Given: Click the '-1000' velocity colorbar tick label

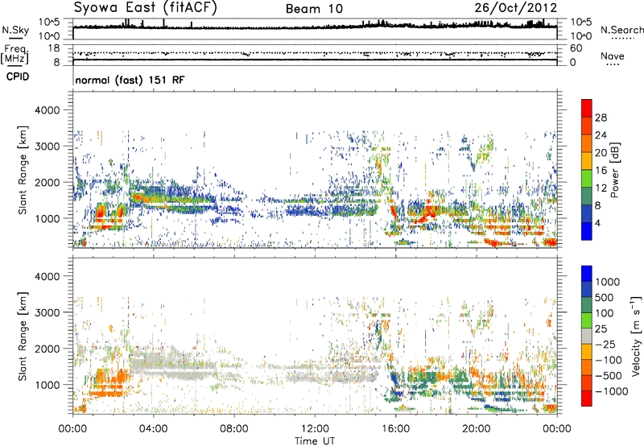Looking at the screenshot, I should 611,391.
